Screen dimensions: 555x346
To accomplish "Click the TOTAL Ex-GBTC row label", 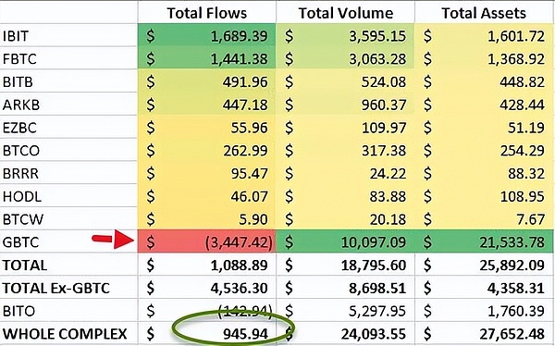I will (56, 289).
